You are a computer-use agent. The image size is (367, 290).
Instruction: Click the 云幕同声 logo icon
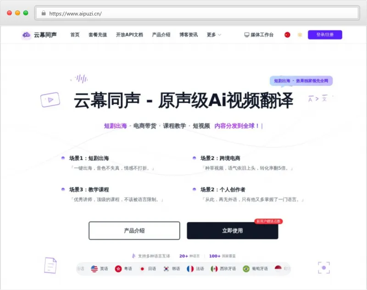[x=26, y=35]
